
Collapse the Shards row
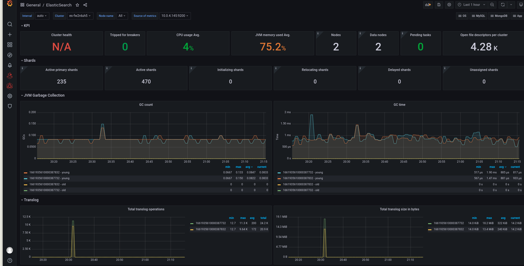click(28, 61)
